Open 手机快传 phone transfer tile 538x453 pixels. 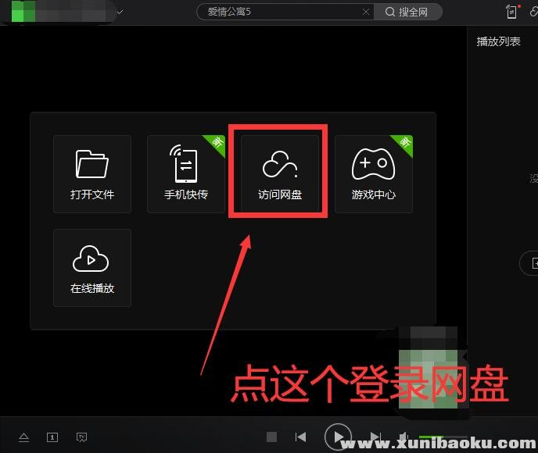pos(186,173)
